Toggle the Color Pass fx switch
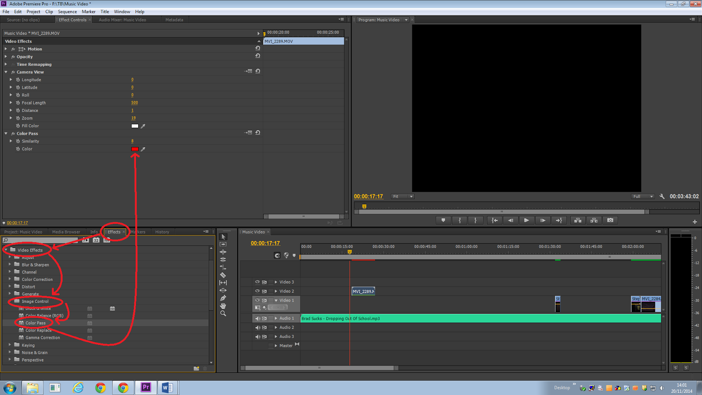This screenshot has width=702, height=395. pyautogui.click(x=13, y=133)
